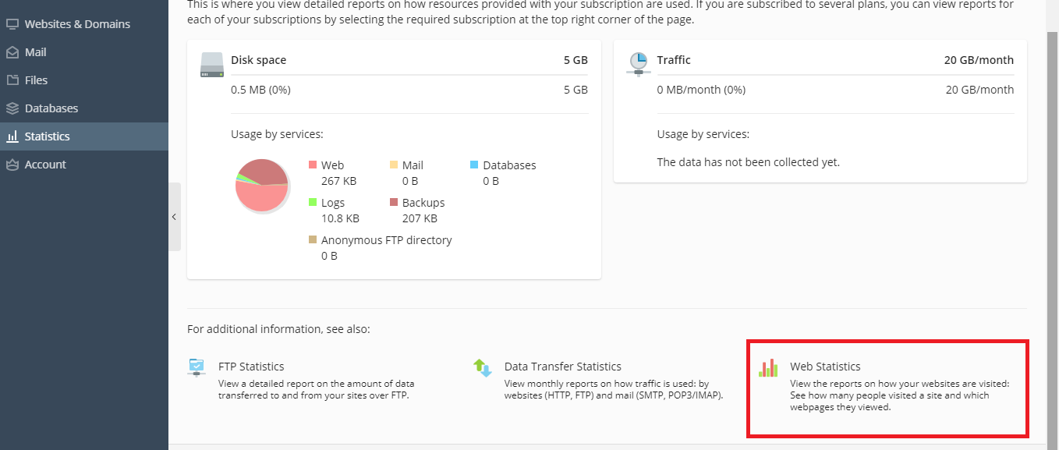
Task: Open the Data Transfer Statistics link
Action: (563, 367)
